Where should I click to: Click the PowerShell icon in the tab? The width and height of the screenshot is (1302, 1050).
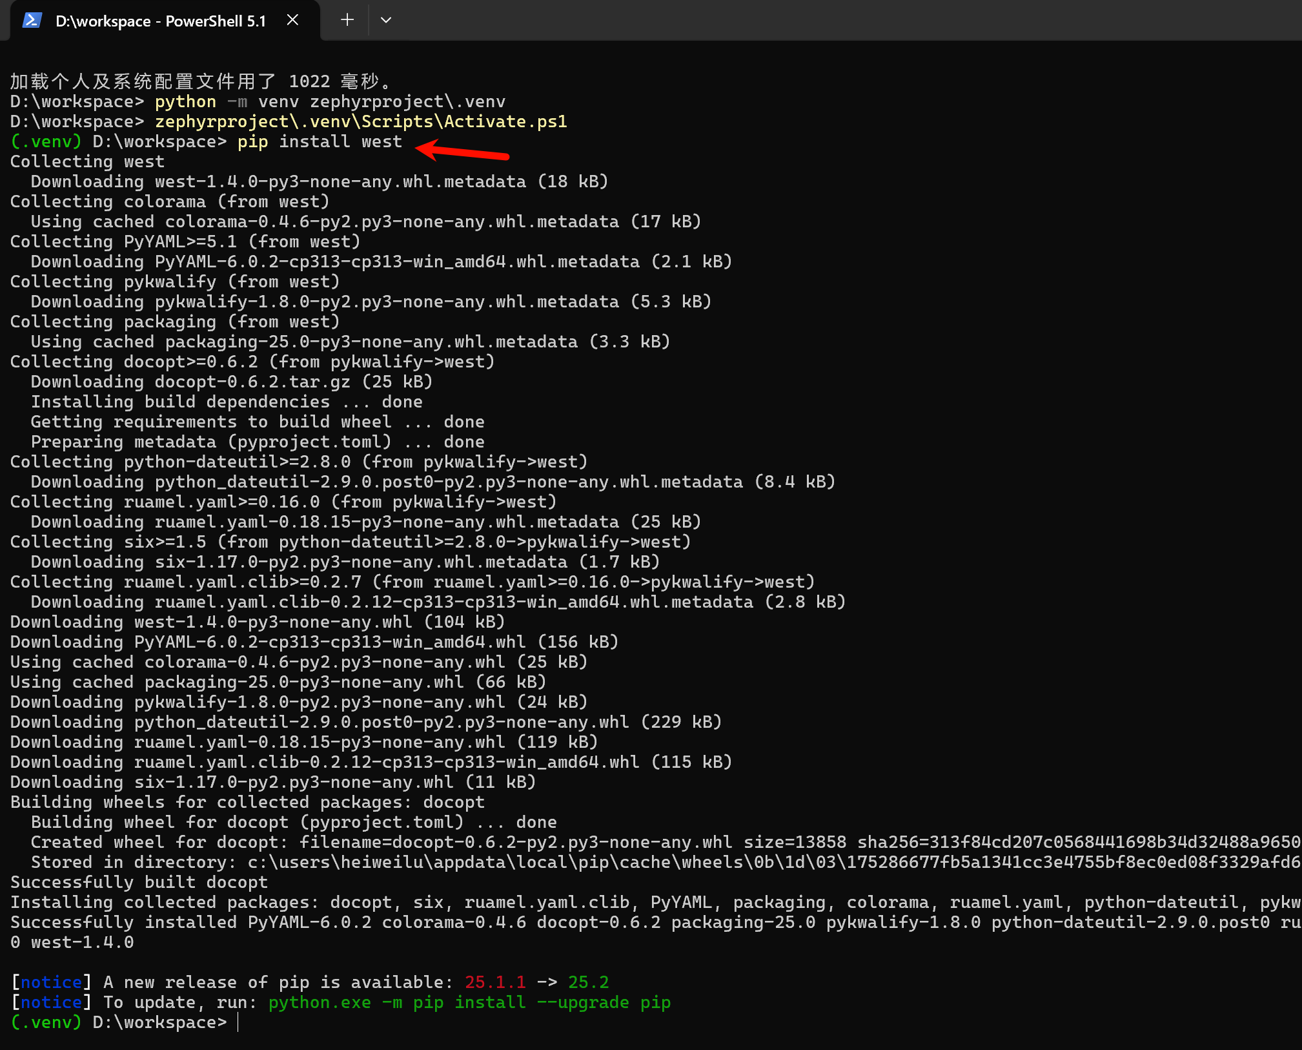tap(32, 21)
